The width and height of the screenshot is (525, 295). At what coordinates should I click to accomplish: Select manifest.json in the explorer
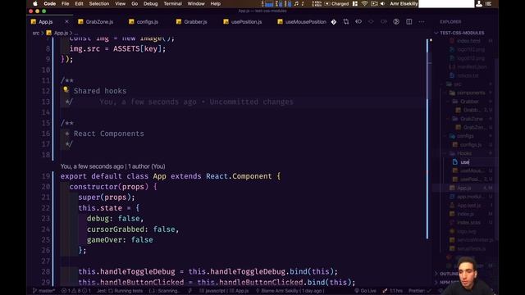[x=471, y=67]
